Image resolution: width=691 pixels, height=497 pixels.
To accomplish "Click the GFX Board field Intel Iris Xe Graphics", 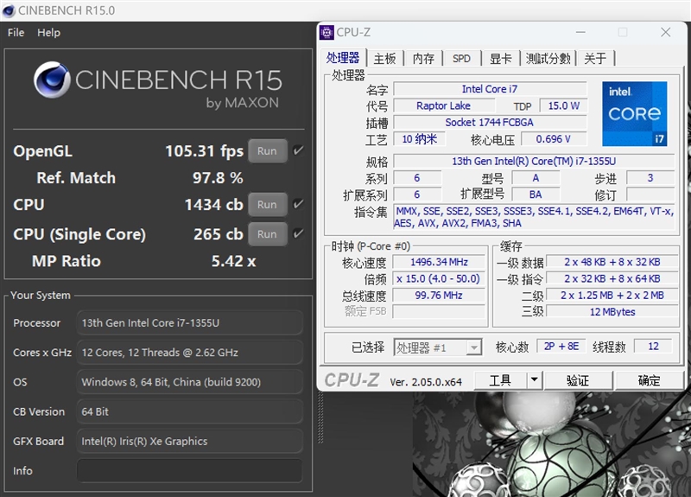I will [x=189, y=441].
